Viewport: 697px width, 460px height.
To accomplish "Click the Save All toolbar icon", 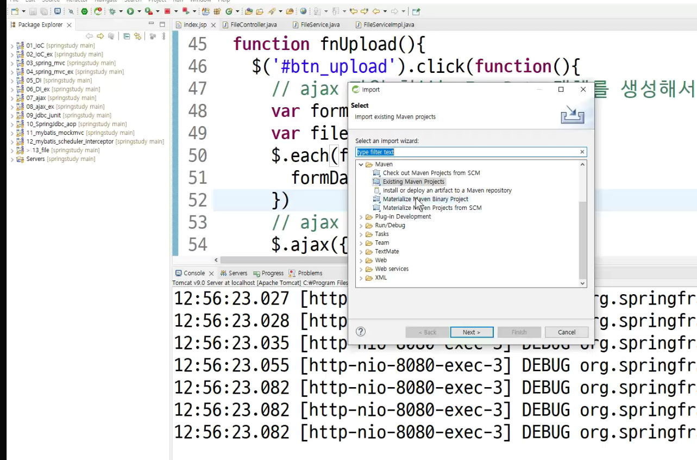I will (x=43, y=11).
